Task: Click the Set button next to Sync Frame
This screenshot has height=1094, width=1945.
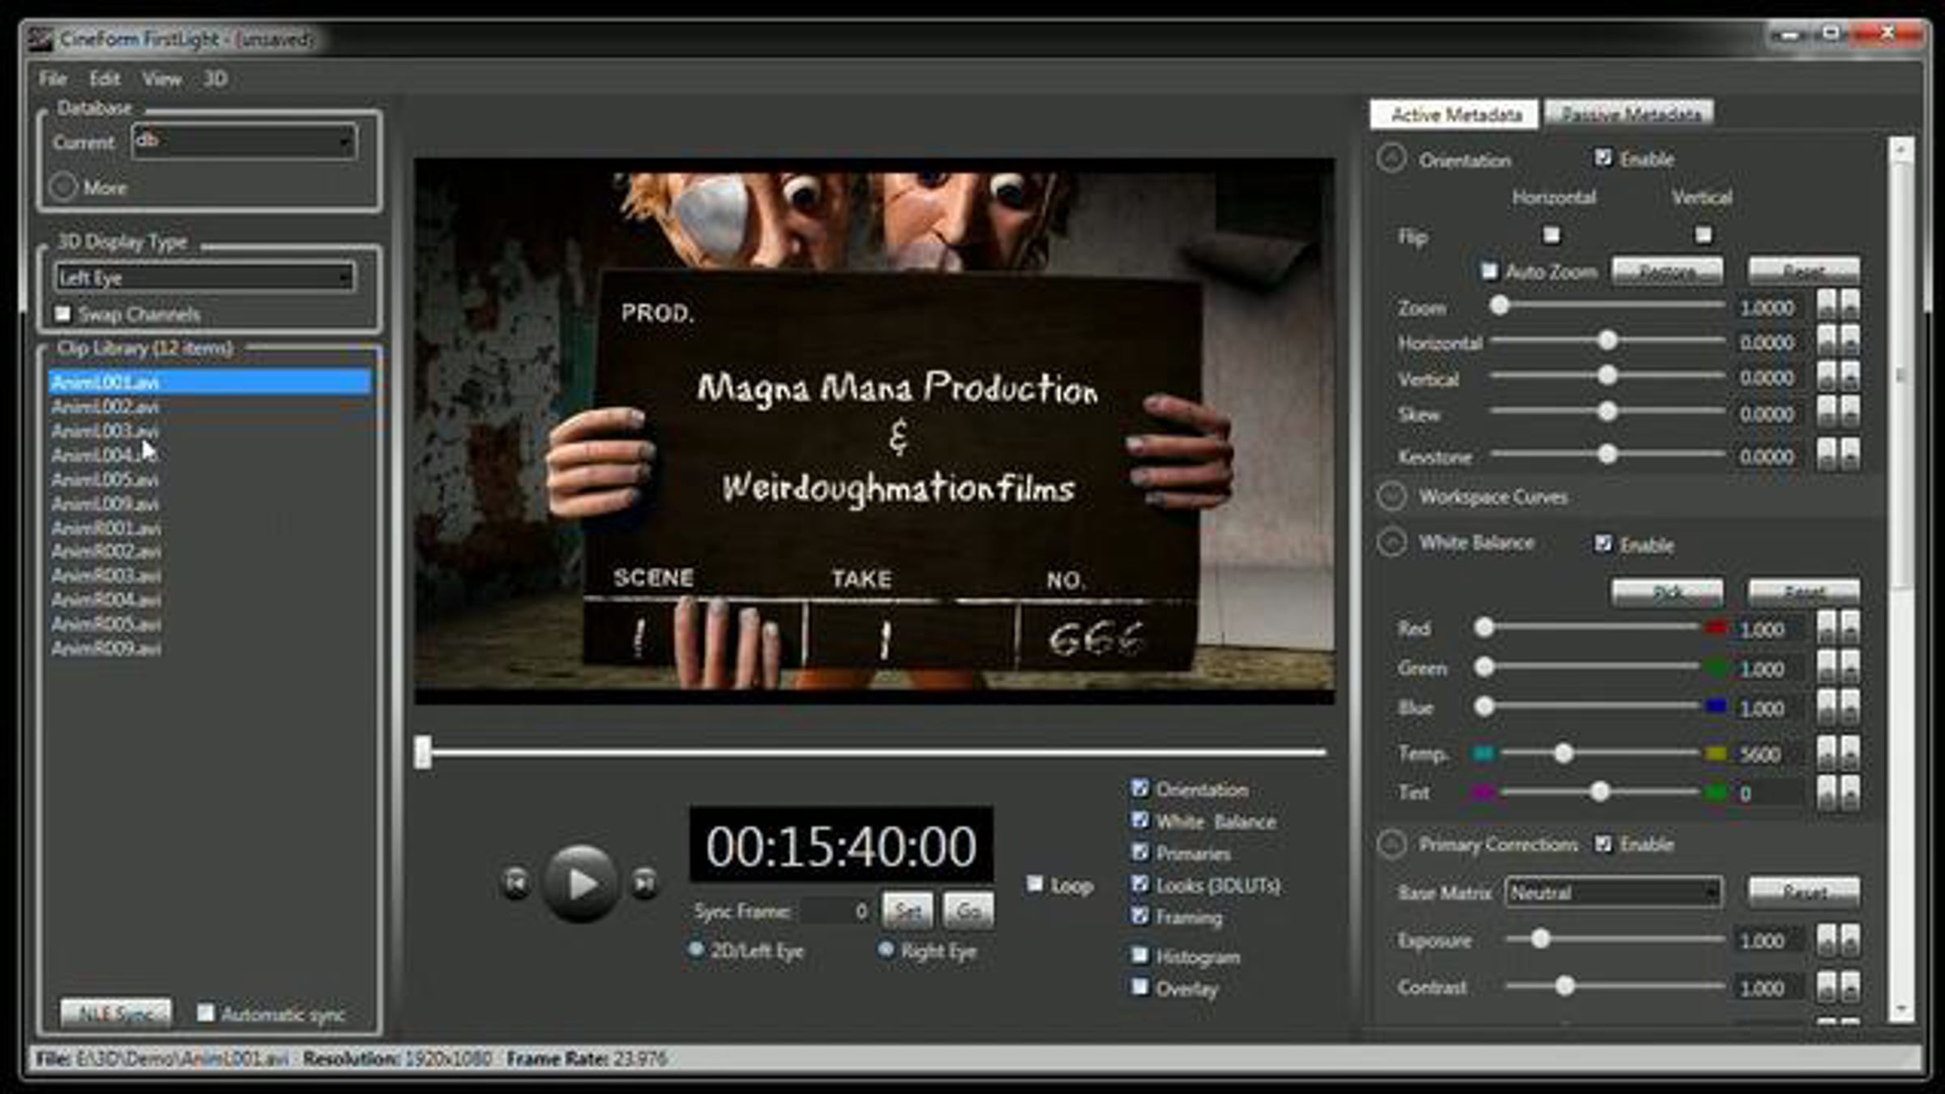Action: (x=908, y=911)
